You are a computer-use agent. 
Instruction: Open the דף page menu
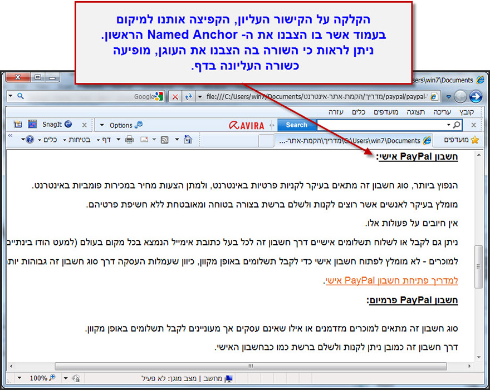click(104, 140)
